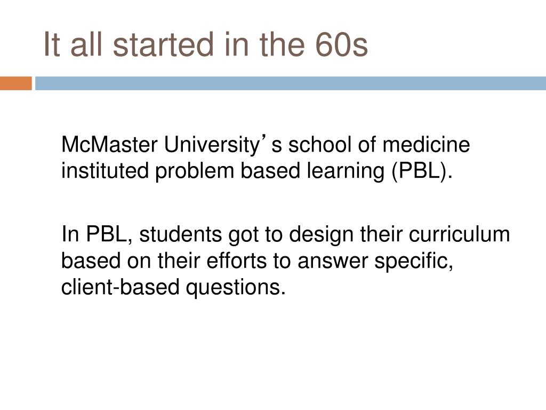Image resolution: width=546 pixels, height=410 pixels.
Task: Select the word 'McMaster' in first paragraph
Action: pos(109,144)
